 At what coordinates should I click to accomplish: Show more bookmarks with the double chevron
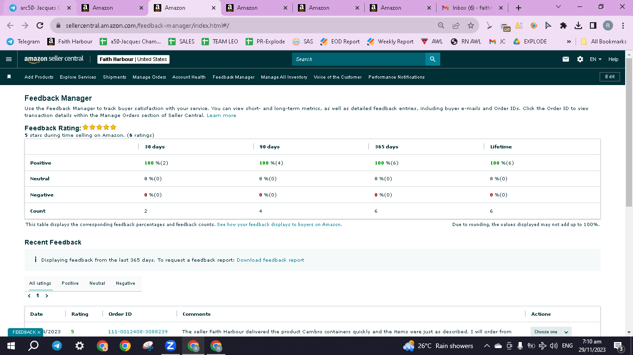(x=569, y=41)
